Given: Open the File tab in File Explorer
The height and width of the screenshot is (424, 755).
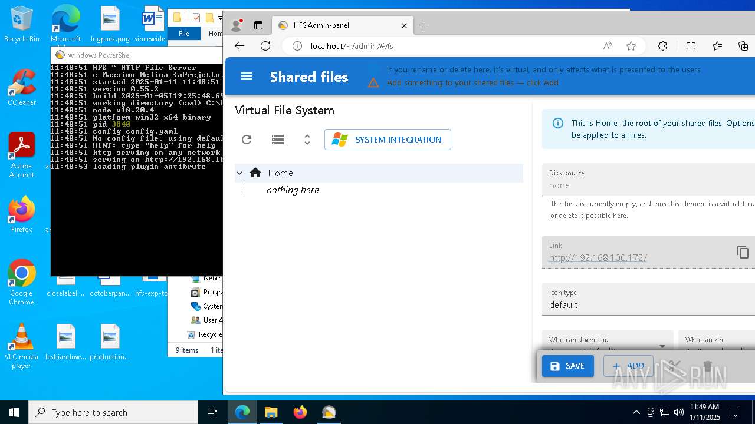Looking at the screenshot, I should [x=184, y=34].
